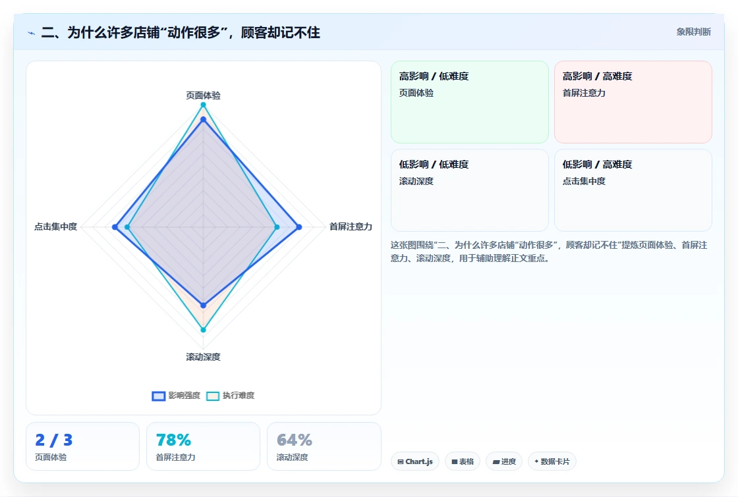Click the section title 二、为什么许多店铺
The height and width of the screenshot is (497, 738).
[181, 32]
